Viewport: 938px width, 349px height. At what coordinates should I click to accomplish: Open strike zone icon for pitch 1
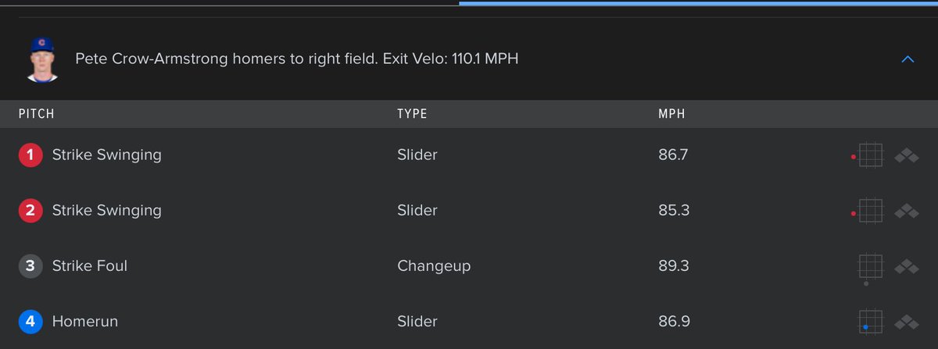[x=868, y=155]
